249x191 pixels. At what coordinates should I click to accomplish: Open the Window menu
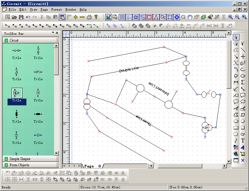point(71,9)
